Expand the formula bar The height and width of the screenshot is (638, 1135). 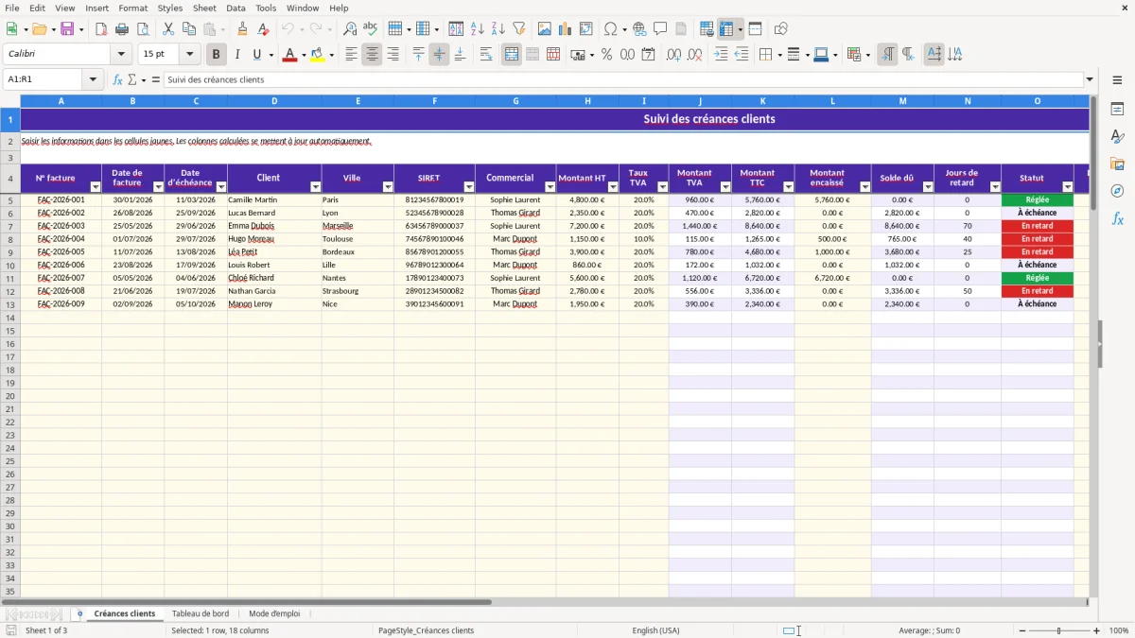point(1090,79)
